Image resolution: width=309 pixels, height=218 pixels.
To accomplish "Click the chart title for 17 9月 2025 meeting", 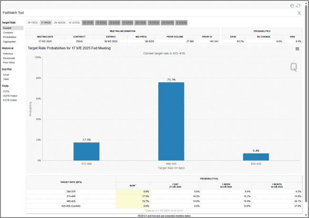I will (69, 48).
